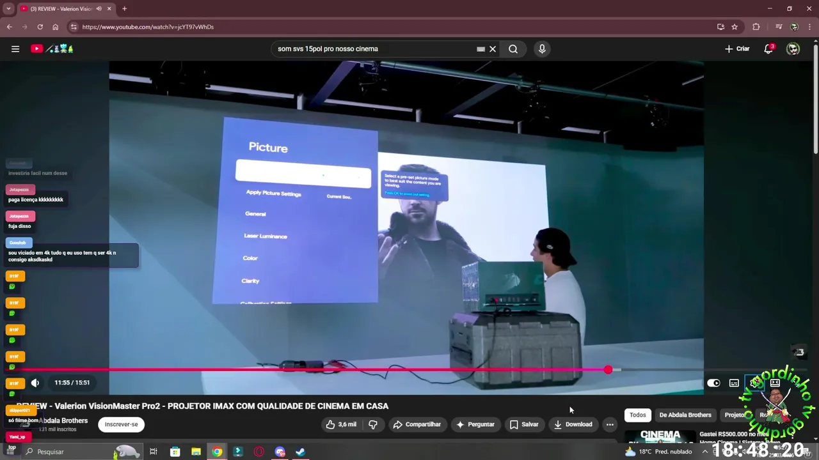View site information for youtube.com

click(x=74, y=27)
